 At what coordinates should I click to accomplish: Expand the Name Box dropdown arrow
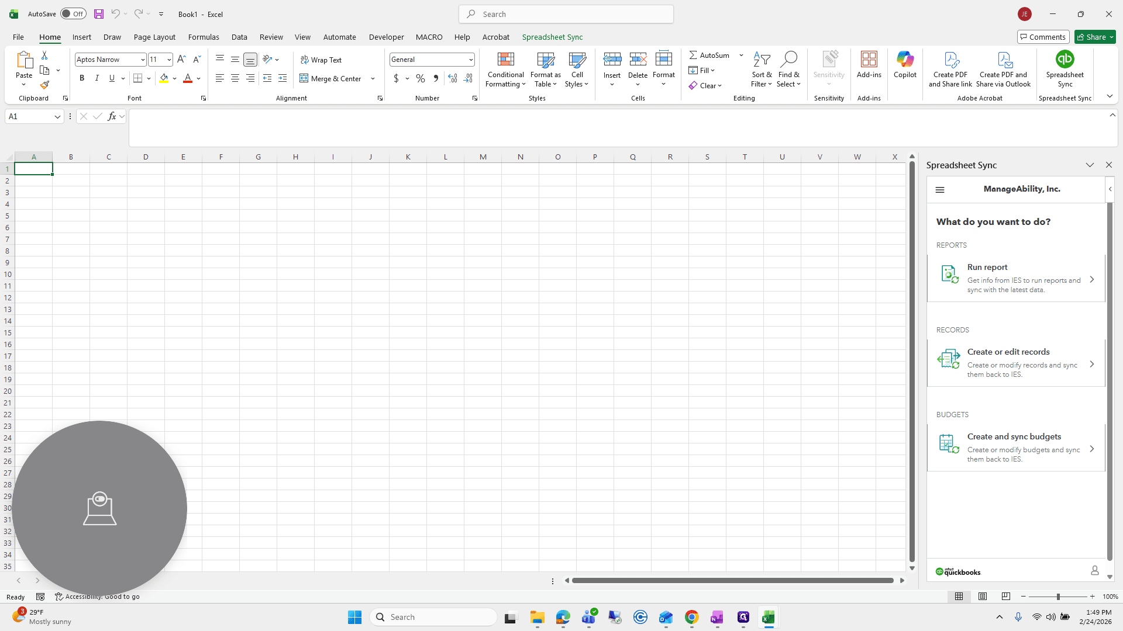(x=57, y=117)
